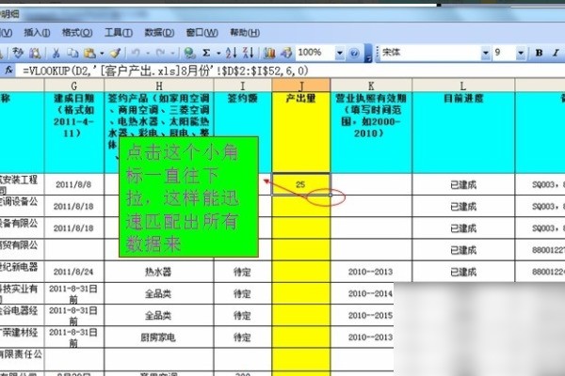Click the 产出量 yellow header cell

pos(301,133)
